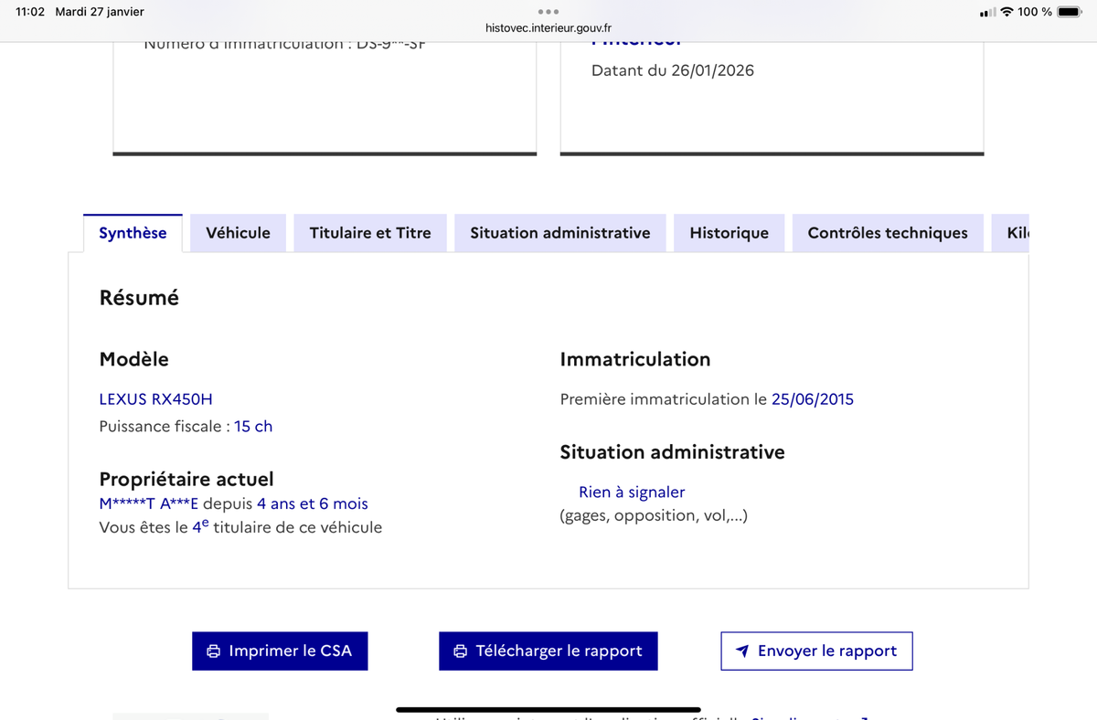Click the Immatriculation heading
Viewport: 1097px width, 720px height.
(635, 359)
